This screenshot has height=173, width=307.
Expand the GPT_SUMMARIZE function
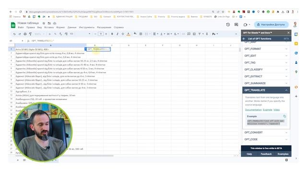[266, 83]
